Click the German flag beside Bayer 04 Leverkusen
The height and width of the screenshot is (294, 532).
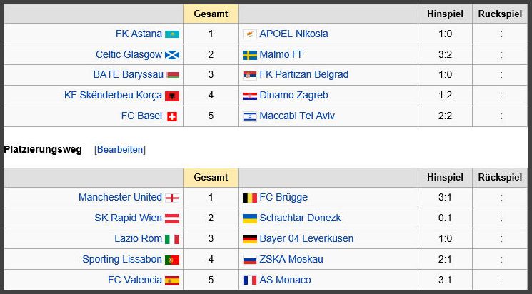250,239
